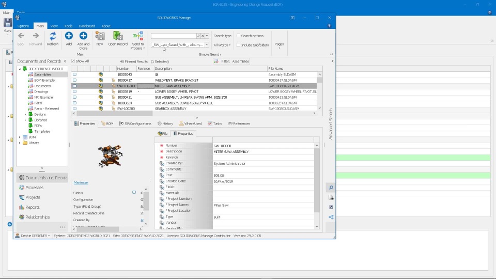Open the BOM detail tab
The width and height of the screenshot is (496, 279).
coord(107,123)
